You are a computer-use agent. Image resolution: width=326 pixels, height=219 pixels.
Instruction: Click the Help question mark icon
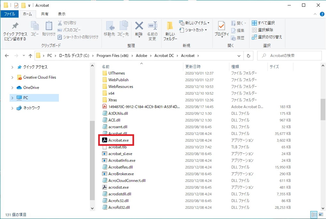pos(322,14)
